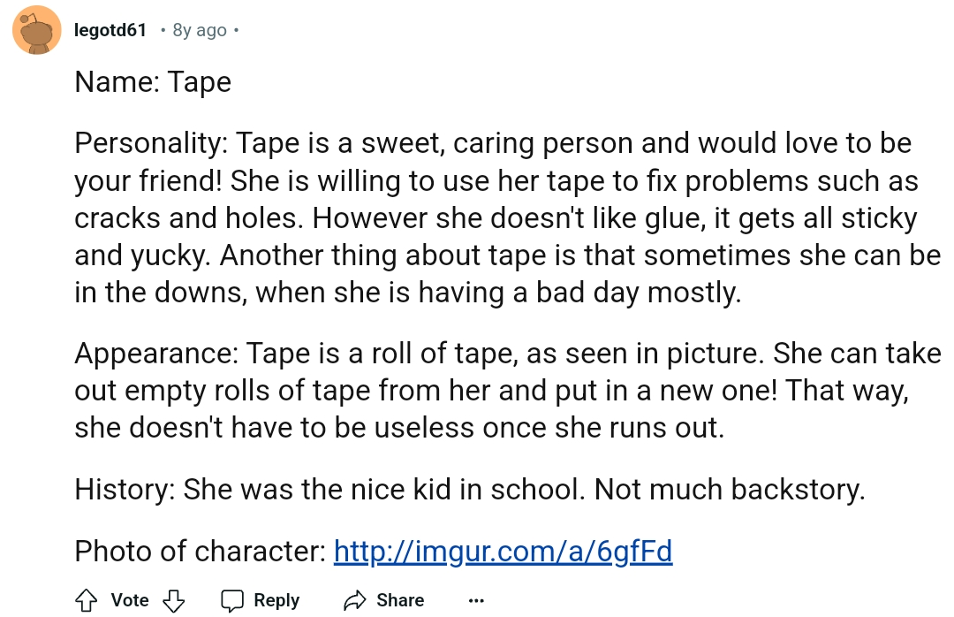The height and width of the screenshot is (617, 954).
Task: Downvote the comment about Tape
Action: click(x=174, y=600)
